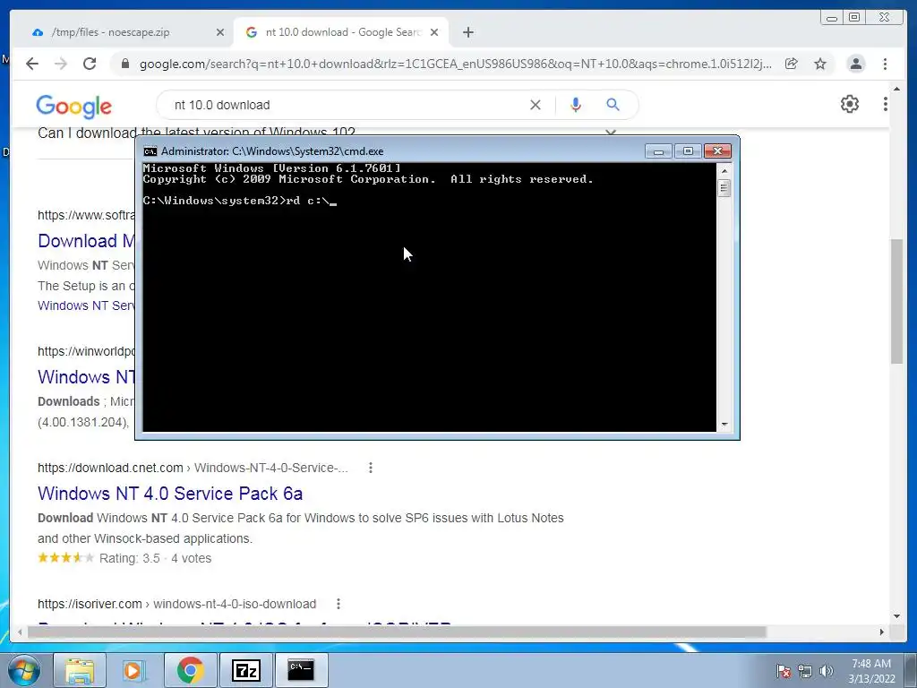Minimize the cmd.exe window
The width and height of the screenshot is (917, 688).
(x=658, y=150)
